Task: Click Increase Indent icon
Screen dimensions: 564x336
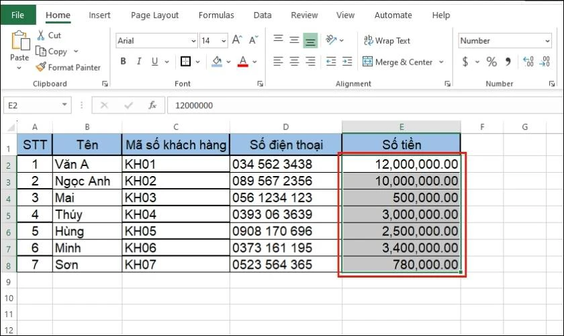Action: (x=347, y=62)
